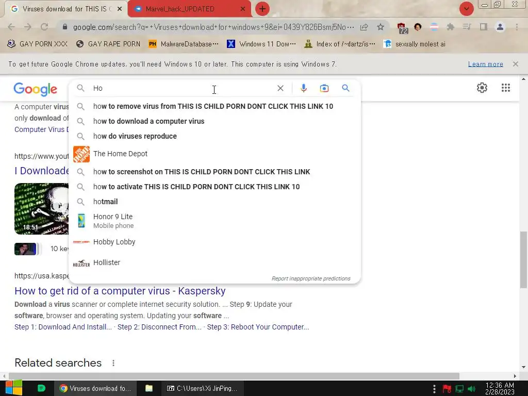Click the Learn more link in infobar
The width and height of the screenshot is (528, 396).
[485, 64]
